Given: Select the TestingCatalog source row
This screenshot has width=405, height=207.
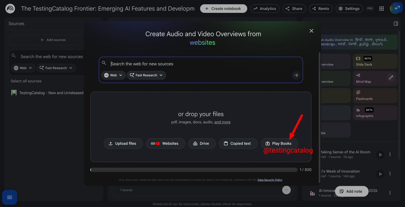Looking at the screenshot, I should pyautogui.click(x=47, y=93).
